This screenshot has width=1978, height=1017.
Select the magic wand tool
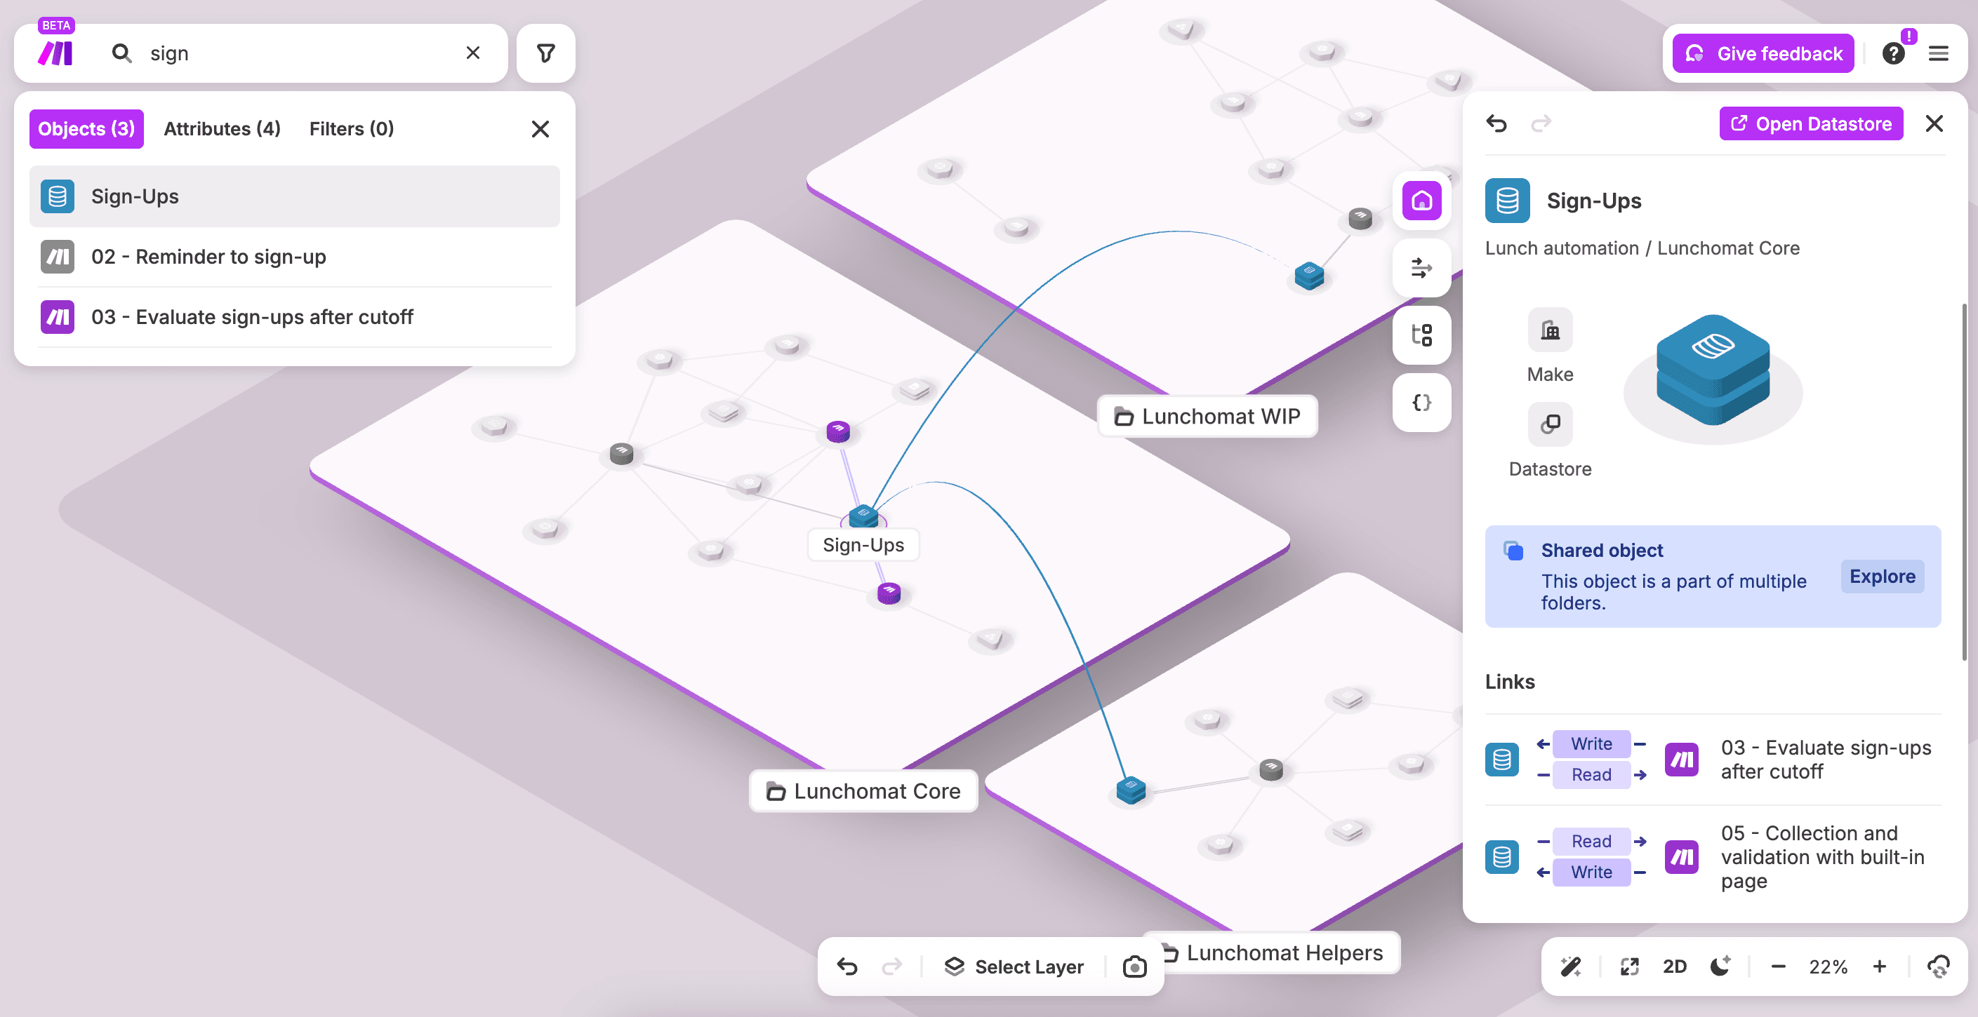point(1571,967)
